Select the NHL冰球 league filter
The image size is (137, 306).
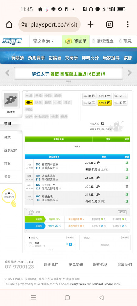[x=42, y=116]
